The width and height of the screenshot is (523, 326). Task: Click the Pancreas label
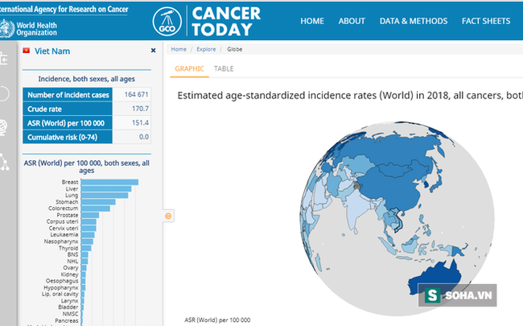(66, 320)
